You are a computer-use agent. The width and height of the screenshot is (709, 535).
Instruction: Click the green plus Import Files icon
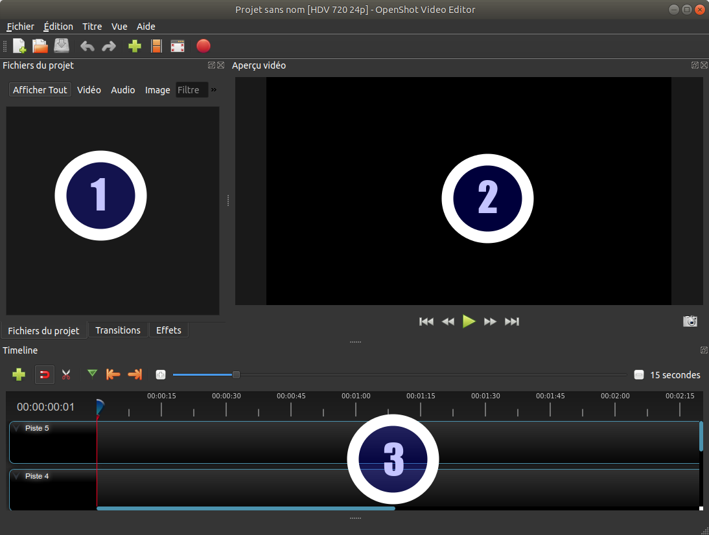coord(135,46)
